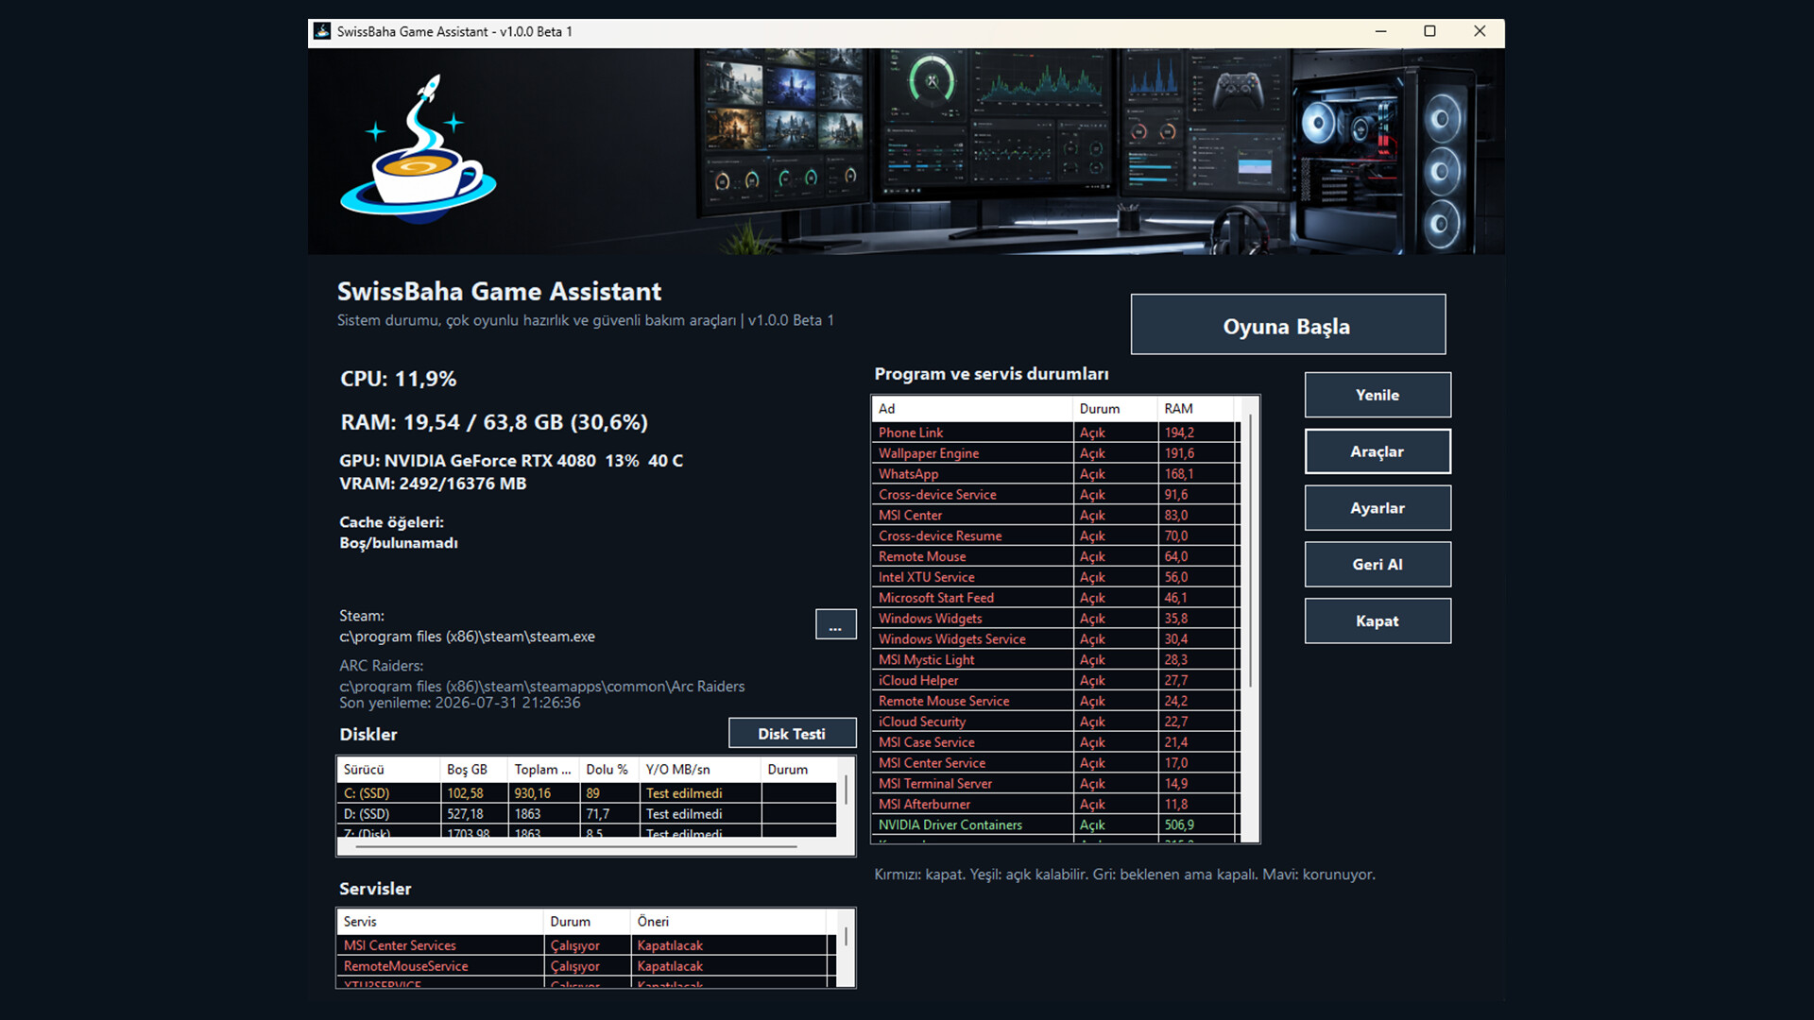Select the MSI Afterburner row
The height and width of the screenshot is (1020, 1814).
tap(1055, 805)
